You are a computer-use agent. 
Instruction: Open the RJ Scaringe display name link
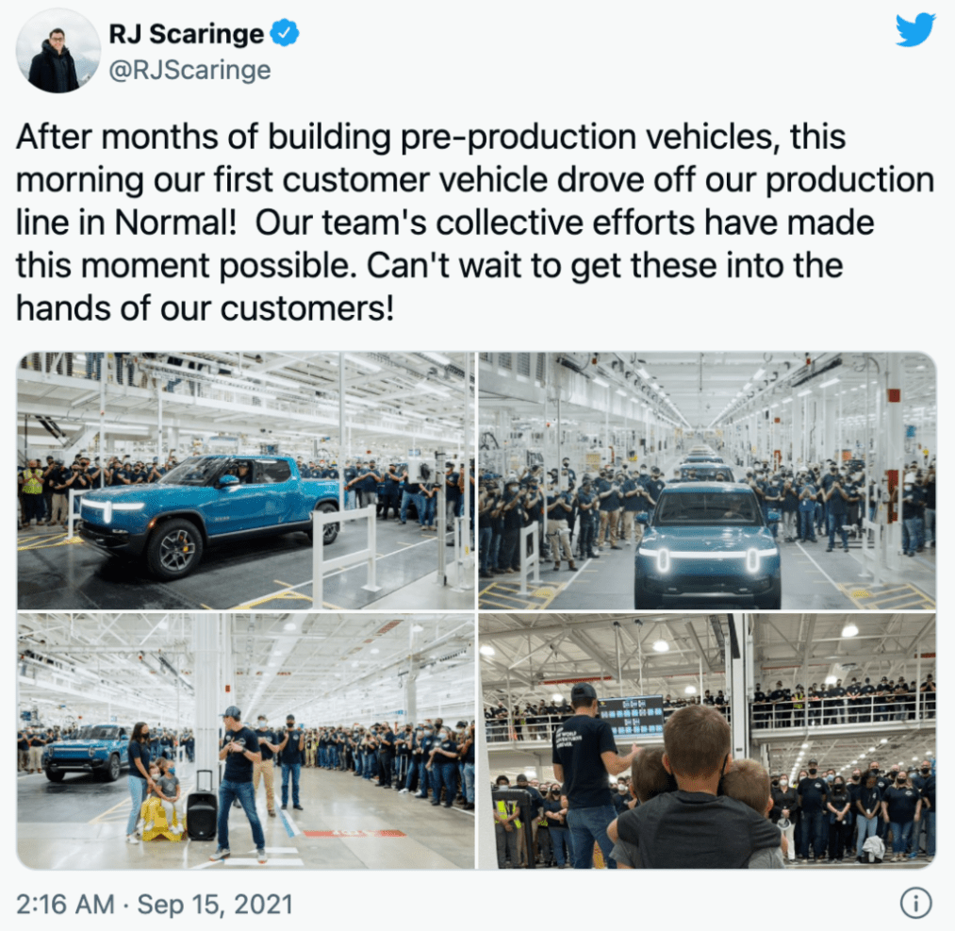[x=187, y=34]
